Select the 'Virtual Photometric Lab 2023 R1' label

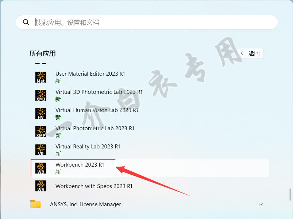click(x=95, y=128)
